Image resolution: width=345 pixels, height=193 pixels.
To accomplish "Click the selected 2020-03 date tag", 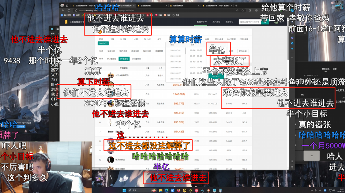I will point(103,43).
